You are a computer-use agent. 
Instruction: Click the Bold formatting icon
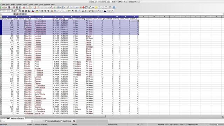click(23, 11)
